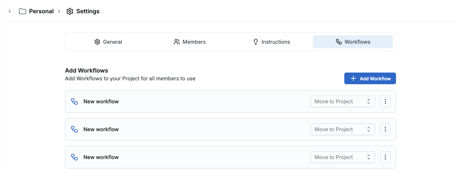Click the second workflow's flow icon
This screenshot has width=461, height=172.
click(74, 129)
